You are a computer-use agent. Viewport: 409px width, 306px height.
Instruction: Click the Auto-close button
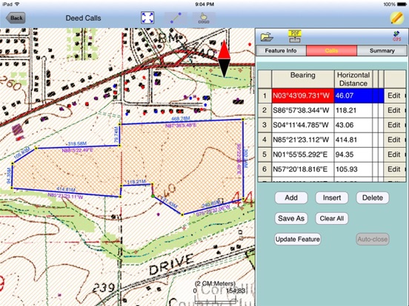pos(373,239)
